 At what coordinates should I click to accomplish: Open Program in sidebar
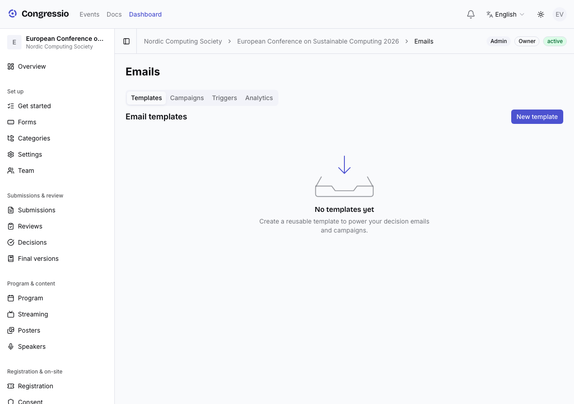57,298
